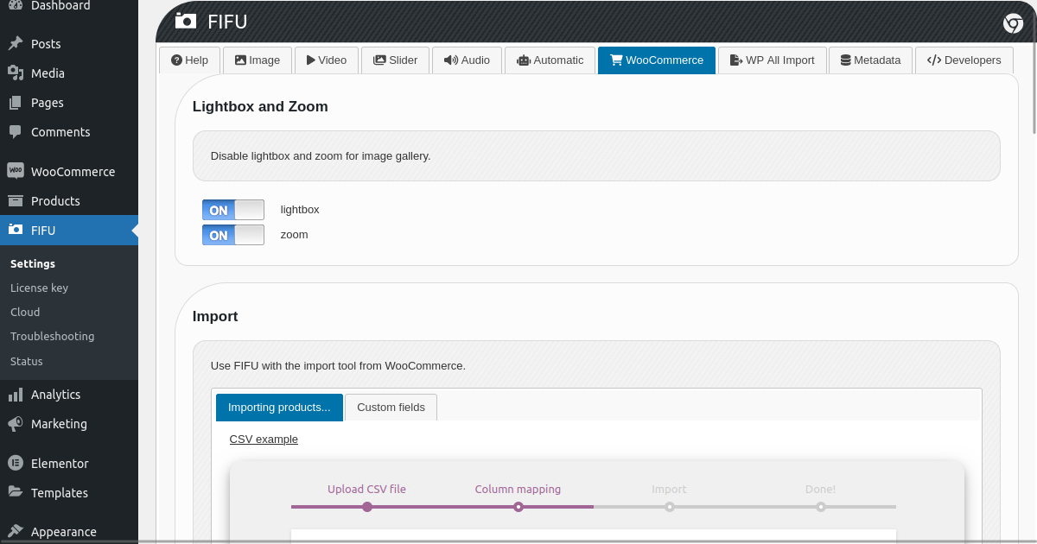Click the Import section heading

pos(215,317)
